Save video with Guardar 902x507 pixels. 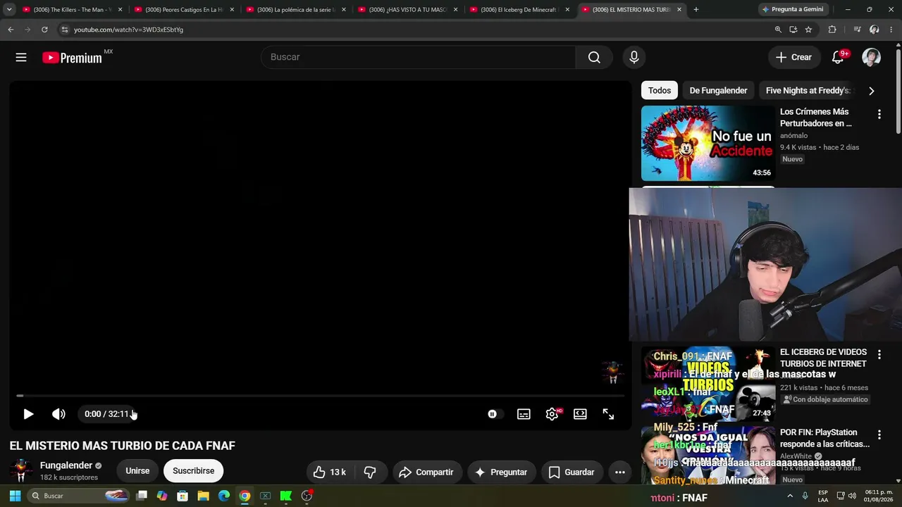point(572,472)
